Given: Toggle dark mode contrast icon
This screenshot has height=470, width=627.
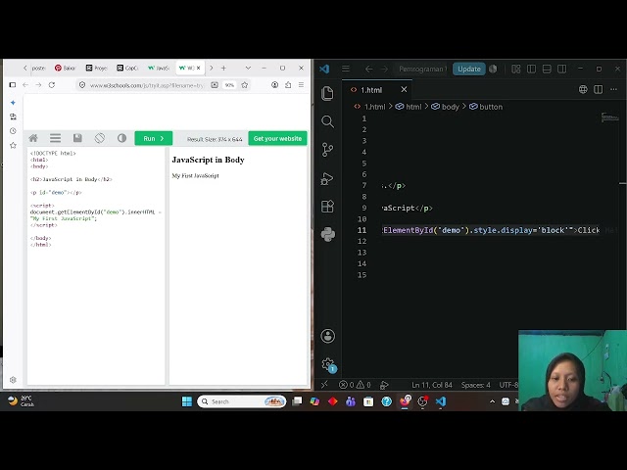Looking at the screenshot, I should [121, 138].
